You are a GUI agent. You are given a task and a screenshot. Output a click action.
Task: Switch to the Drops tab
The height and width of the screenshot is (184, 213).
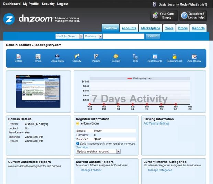(183, 28)
